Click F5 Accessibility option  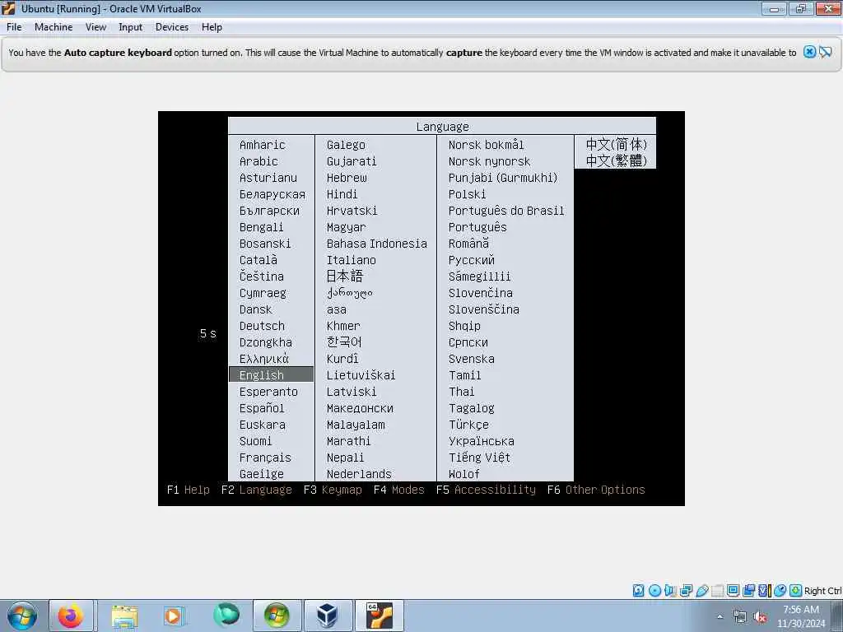click(486, 490)
